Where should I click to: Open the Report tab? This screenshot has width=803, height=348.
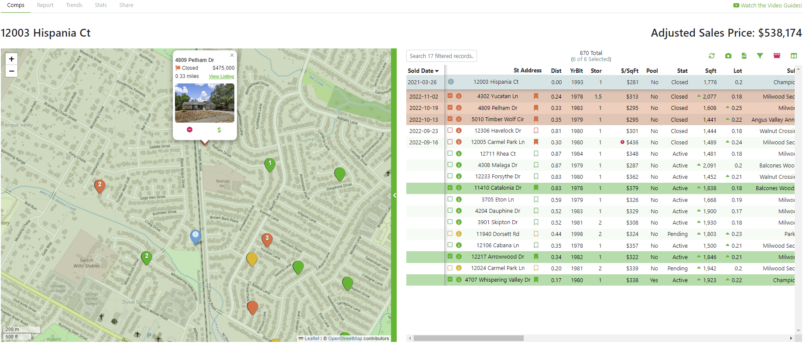45,5
